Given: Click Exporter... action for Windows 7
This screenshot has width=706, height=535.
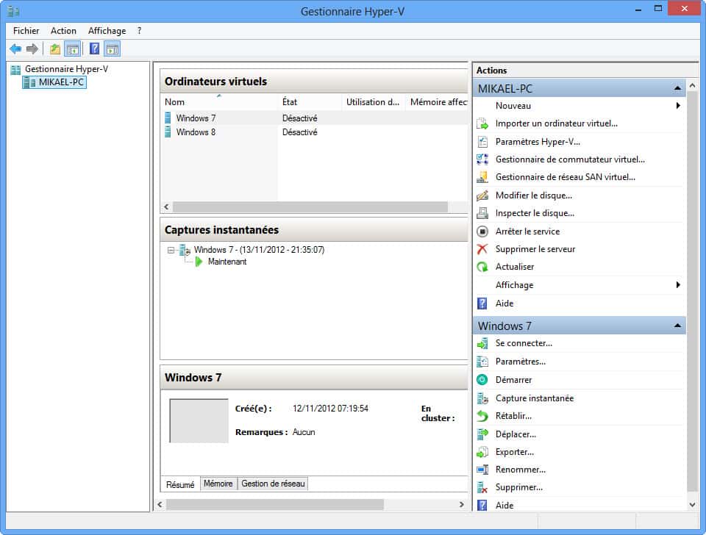Looking at the screenshot, I should 515,452.
